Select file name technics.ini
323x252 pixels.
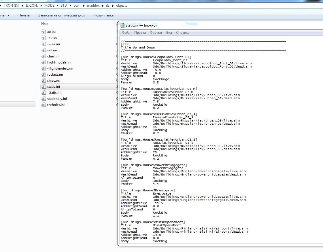click(x=56, y=105)
